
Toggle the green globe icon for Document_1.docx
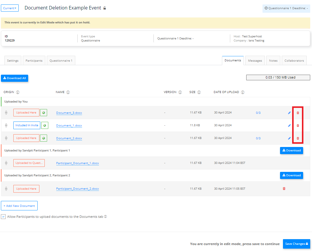click(x=45, y=125)
